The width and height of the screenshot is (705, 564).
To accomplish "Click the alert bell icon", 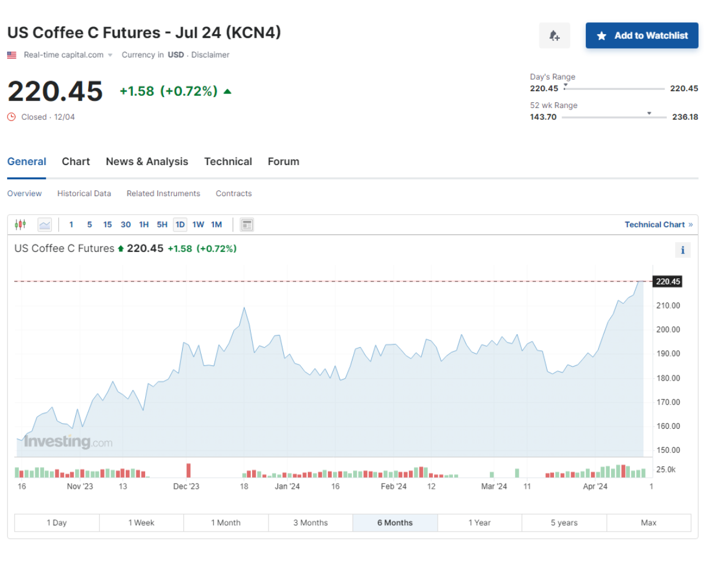I will point(554,36).
